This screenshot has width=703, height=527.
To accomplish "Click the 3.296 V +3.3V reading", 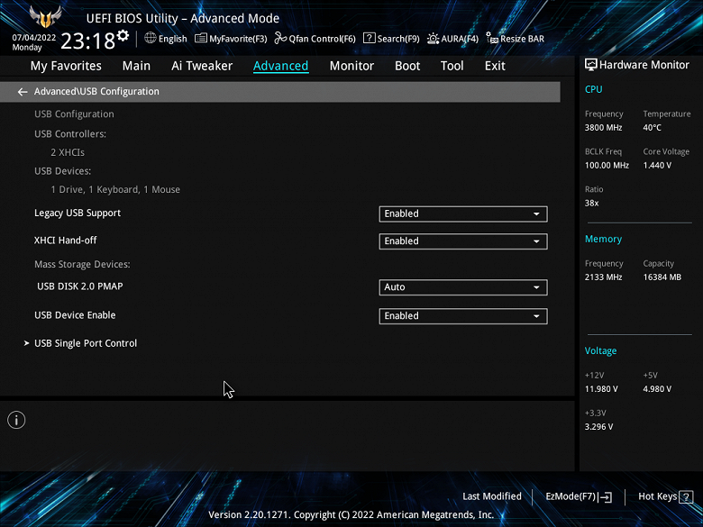I will (598, 427).
